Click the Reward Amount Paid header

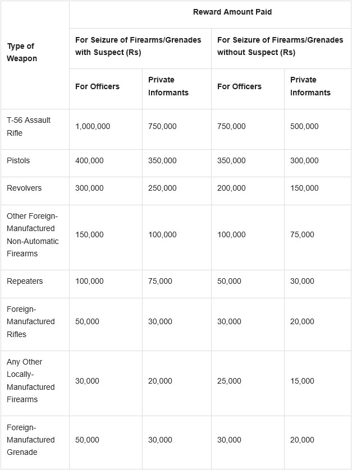pyautogui.click(x=232, y=12)
